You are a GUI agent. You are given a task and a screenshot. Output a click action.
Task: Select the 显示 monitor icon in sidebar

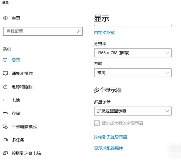[5, 60]
